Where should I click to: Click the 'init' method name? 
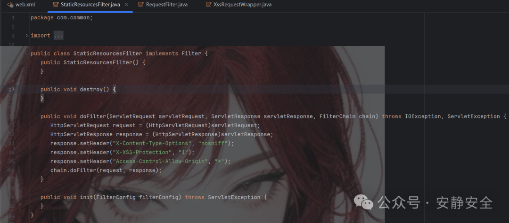pyautogui.click(x=86, y=197)
